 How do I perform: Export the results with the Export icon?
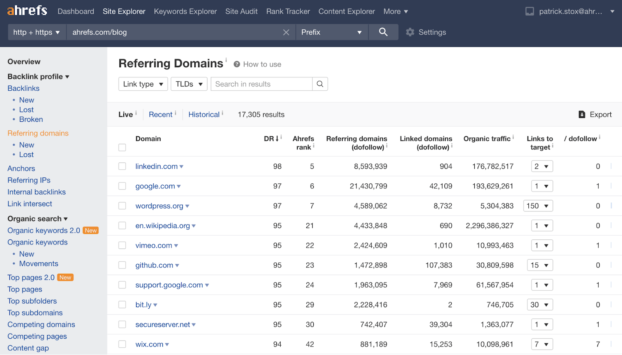tap(582, 114)
